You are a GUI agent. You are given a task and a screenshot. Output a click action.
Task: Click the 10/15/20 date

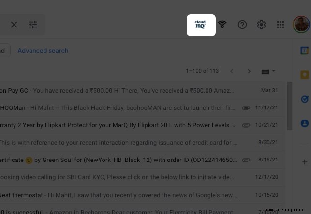[x=267, y=195]
